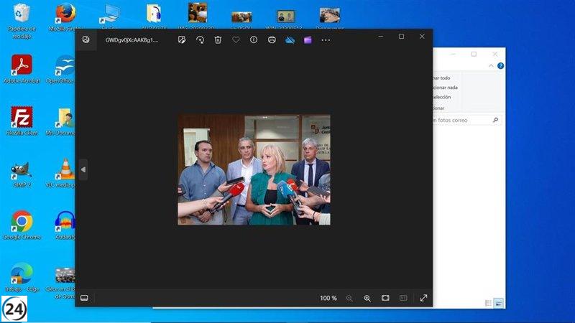Open file info with the info icon
The width and height of the screenshot is (575, 323).
254,40
